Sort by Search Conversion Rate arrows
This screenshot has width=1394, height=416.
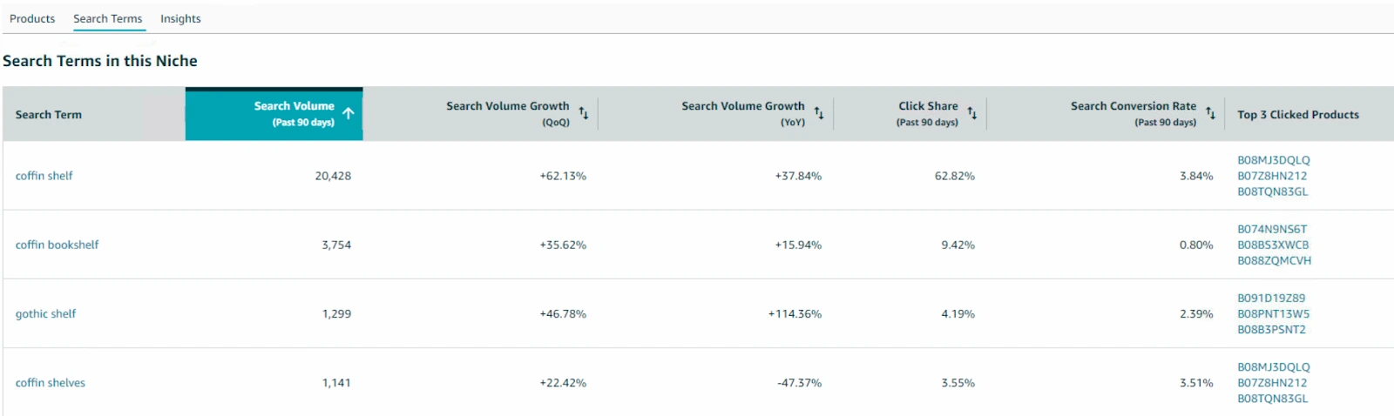[1210, 114]
